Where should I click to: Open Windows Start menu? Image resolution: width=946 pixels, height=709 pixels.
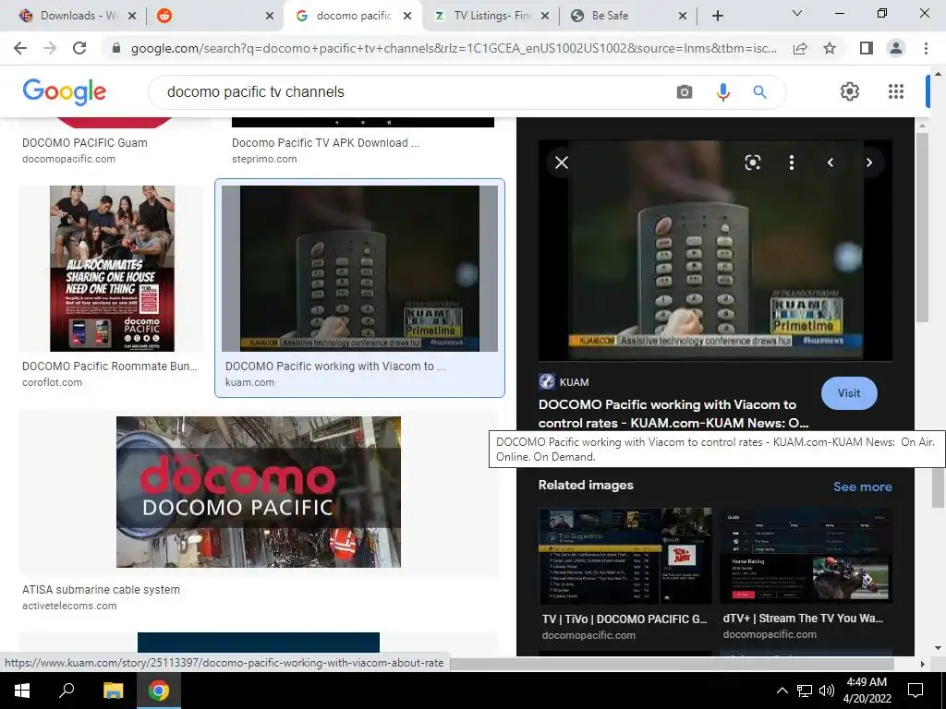(22, 691)
